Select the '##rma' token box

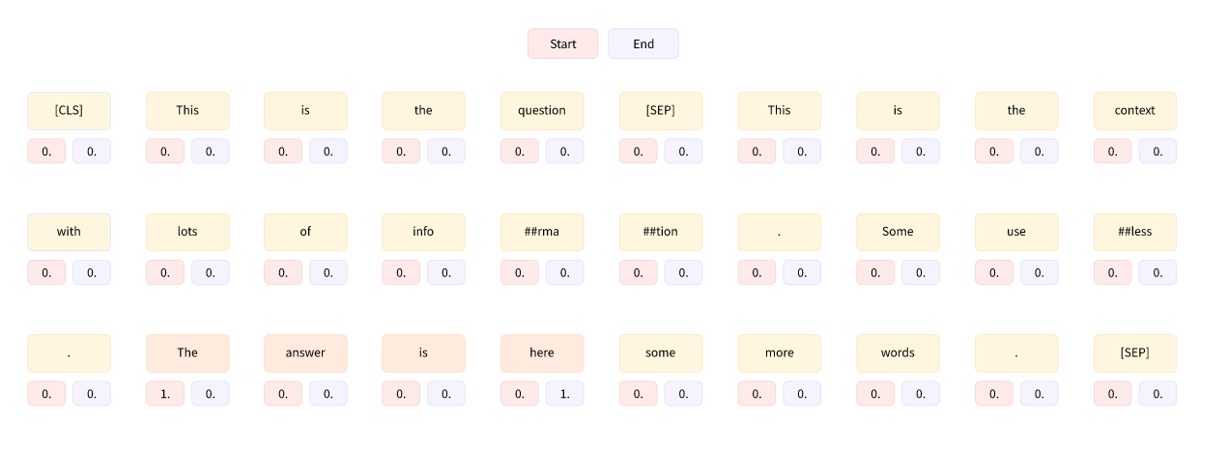[541, 232]
